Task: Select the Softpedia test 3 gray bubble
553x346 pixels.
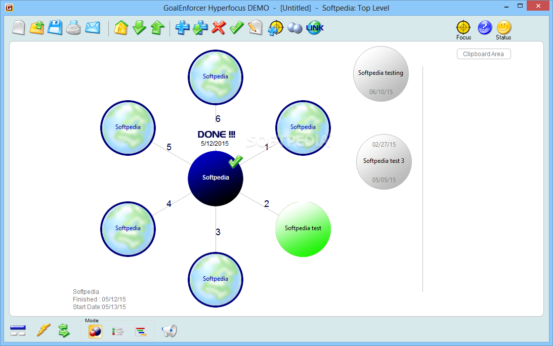Action: click(x=384, y=162)
